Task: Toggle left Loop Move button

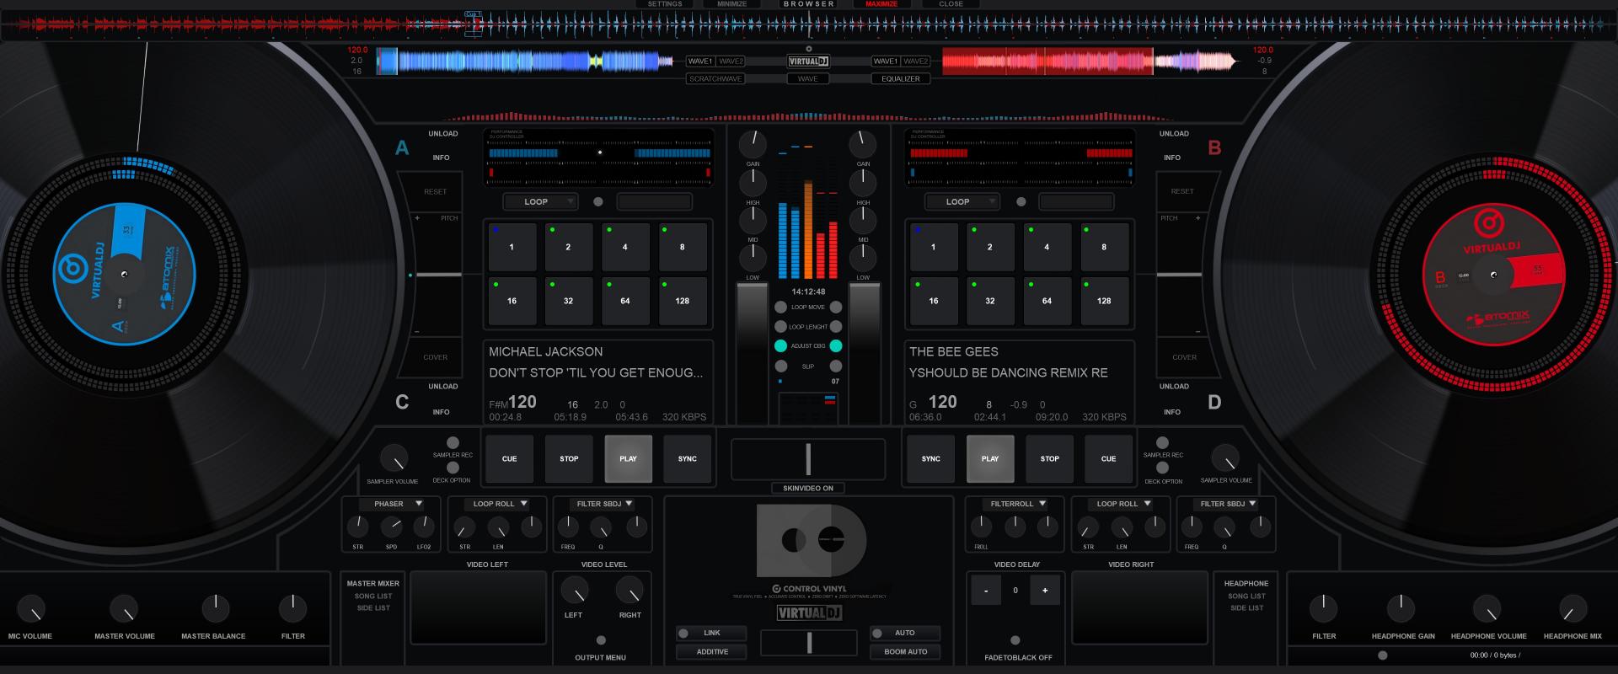Action: pyautogui.click(x=780, y=307)
